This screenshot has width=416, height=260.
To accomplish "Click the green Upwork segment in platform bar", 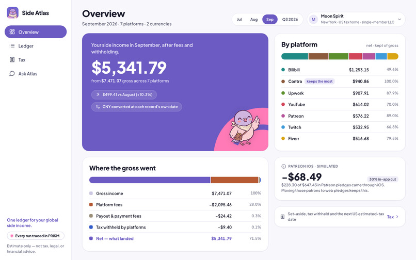I will [x=339, y=56].
